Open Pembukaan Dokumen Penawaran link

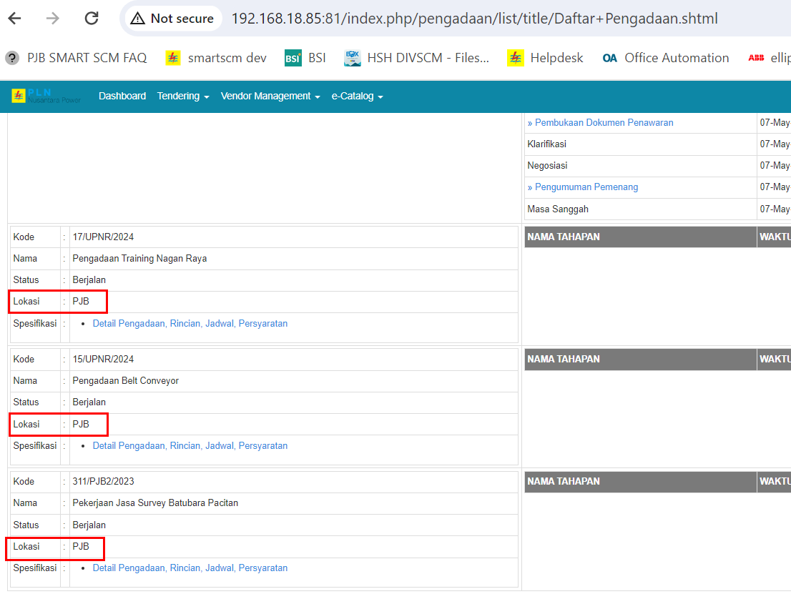tap(603, 122)
